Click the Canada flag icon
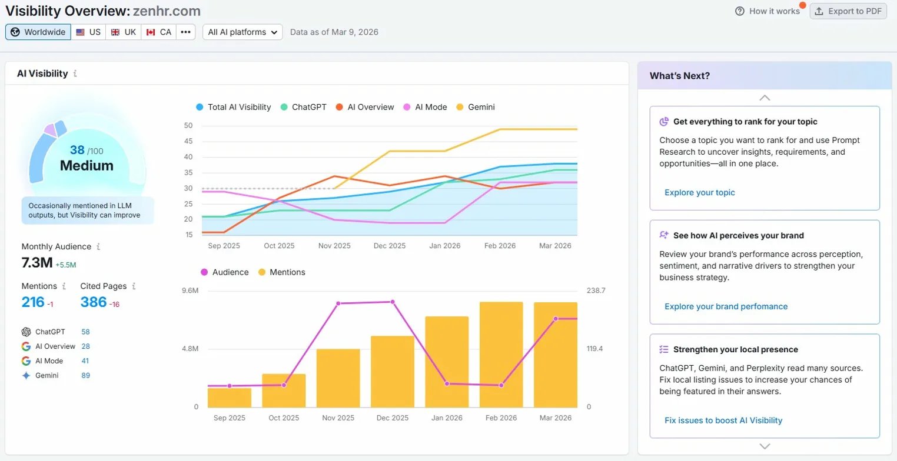 (151, 32)
